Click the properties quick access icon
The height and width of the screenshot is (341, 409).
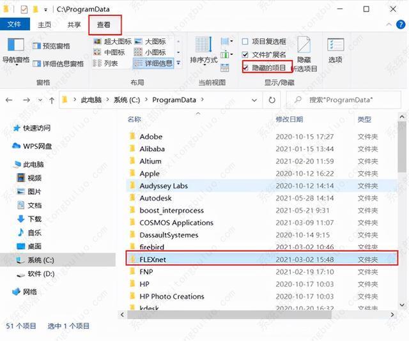coord(24,10)
